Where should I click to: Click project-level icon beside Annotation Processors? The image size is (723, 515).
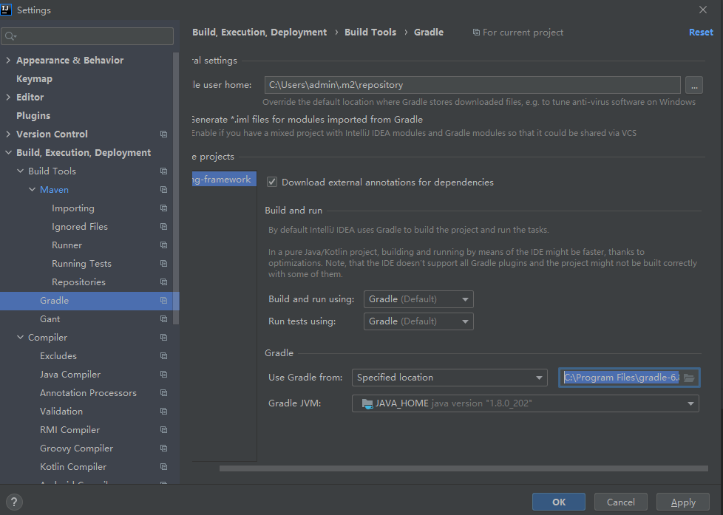(163, 393)
